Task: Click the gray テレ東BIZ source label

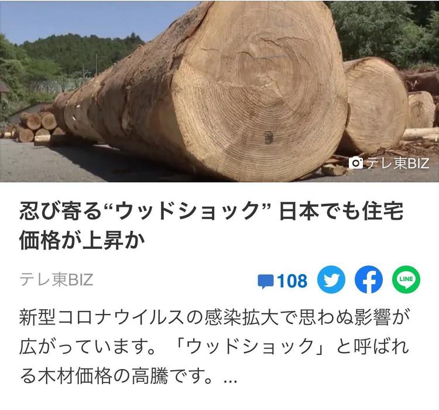Action: click(x=56, y=280)
